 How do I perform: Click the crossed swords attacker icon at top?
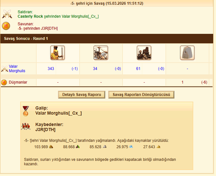(x=7, y=14)
